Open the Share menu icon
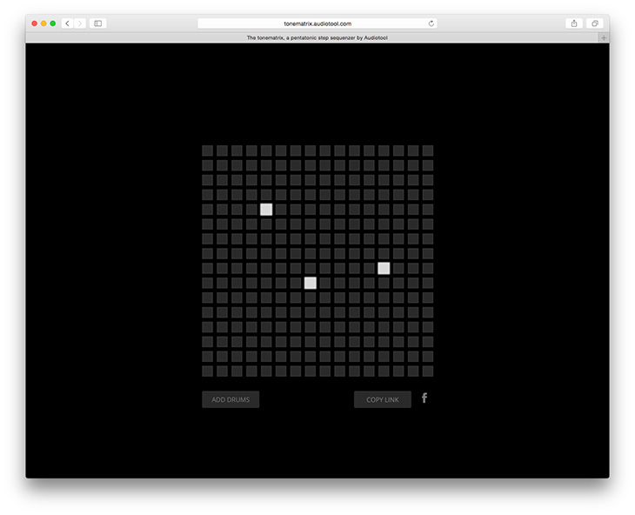635x515 pixels. pyautogui.click(x=574, y=23)
